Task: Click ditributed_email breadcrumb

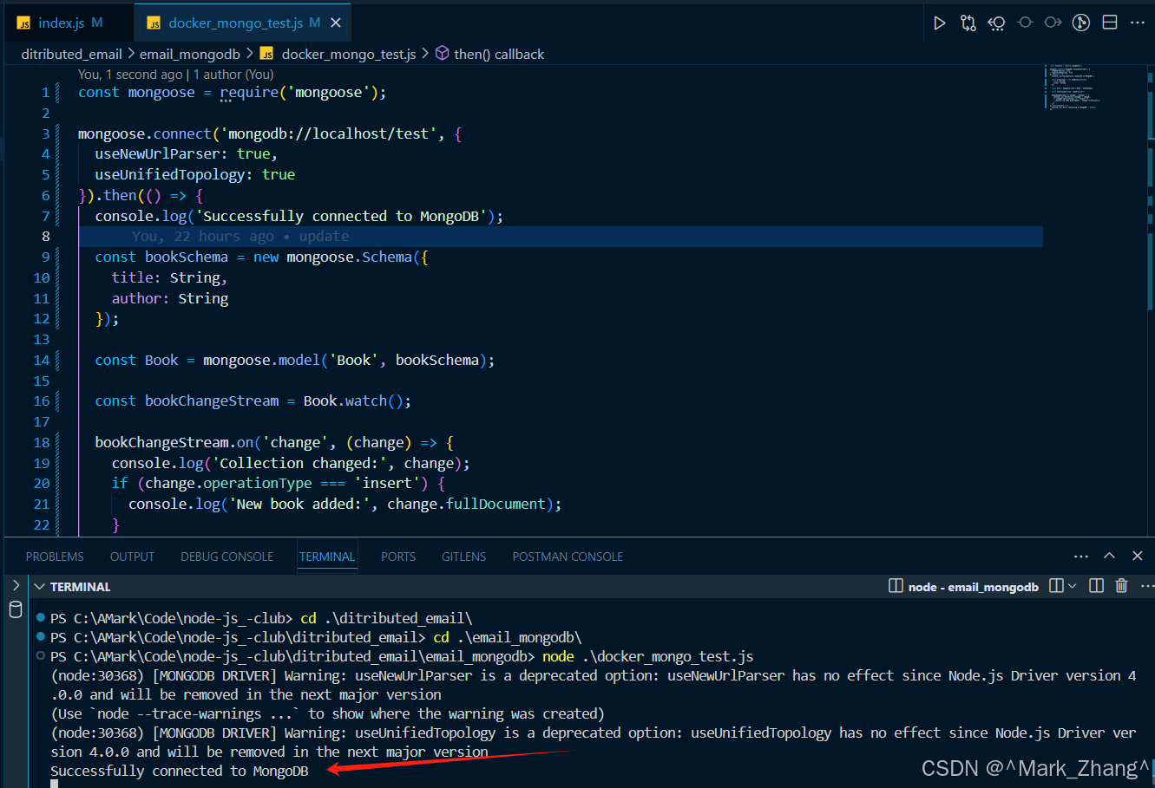Action: tap(72, 54)
